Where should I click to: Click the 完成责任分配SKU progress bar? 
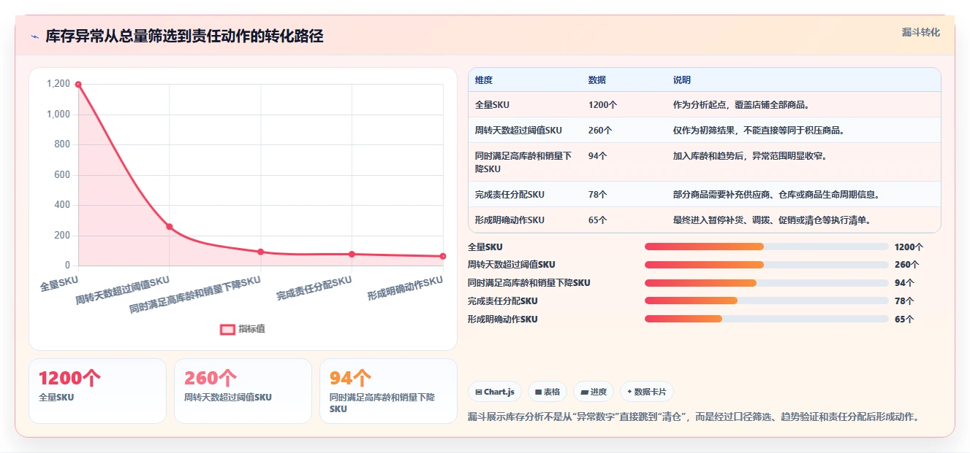(x=767, y=301)
